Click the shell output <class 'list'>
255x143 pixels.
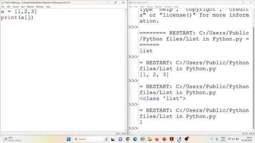[x=163, y=99]
